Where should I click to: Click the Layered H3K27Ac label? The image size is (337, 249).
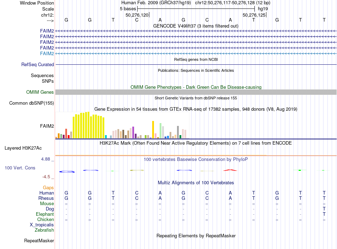23,148
